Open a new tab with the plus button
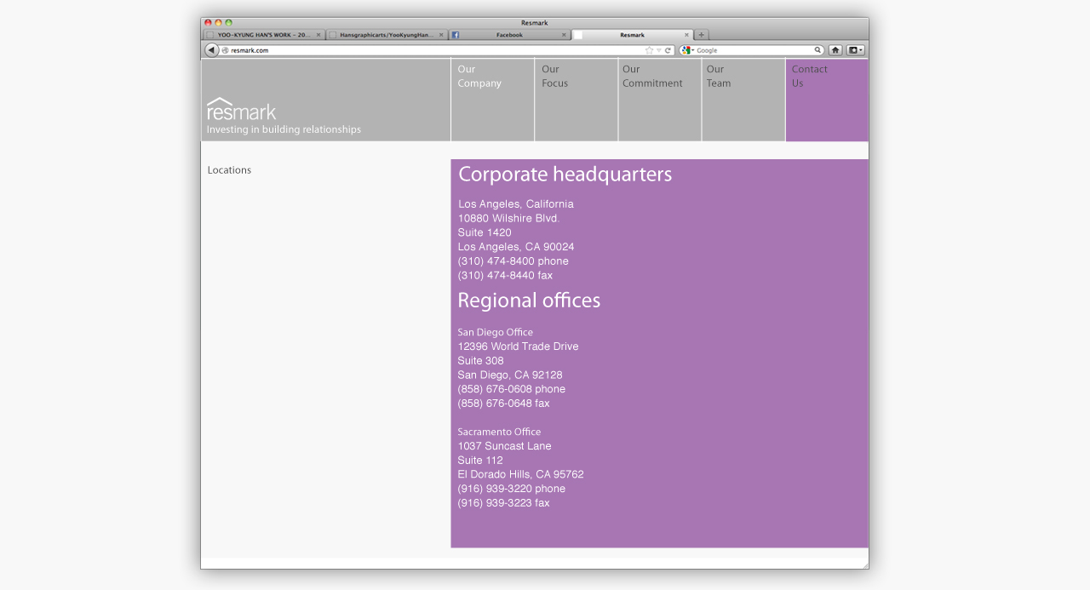This screenshot has height=590, width=1090. click(x=701, y=35)
